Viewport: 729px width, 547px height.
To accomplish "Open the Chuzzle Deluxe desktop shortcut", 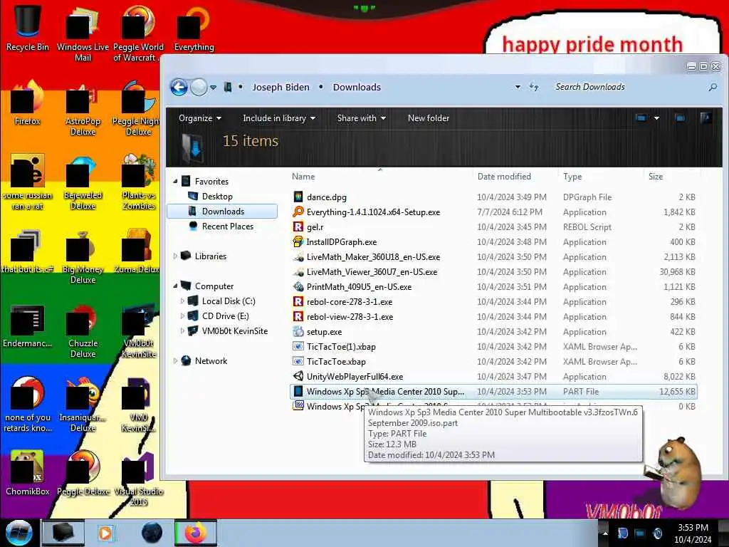I will pos(83,330).
